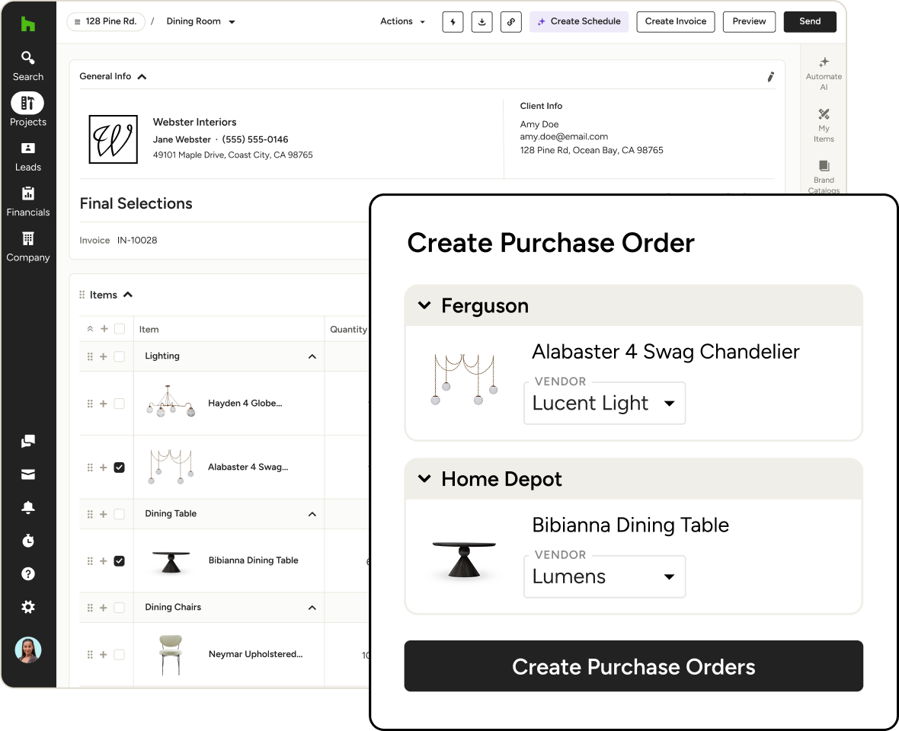This screenshot has width=899, height=731.
Task: Click Create Invoice button
Action: tap(676, 22)
